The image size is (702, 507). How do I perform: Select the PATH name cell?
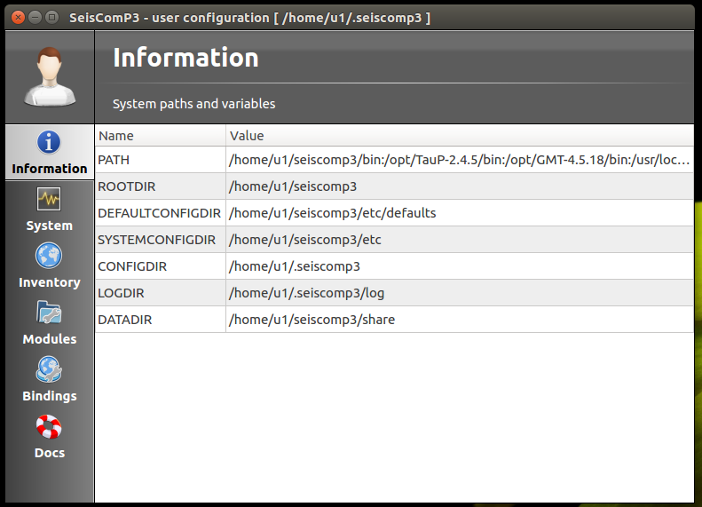coord(161,160)
